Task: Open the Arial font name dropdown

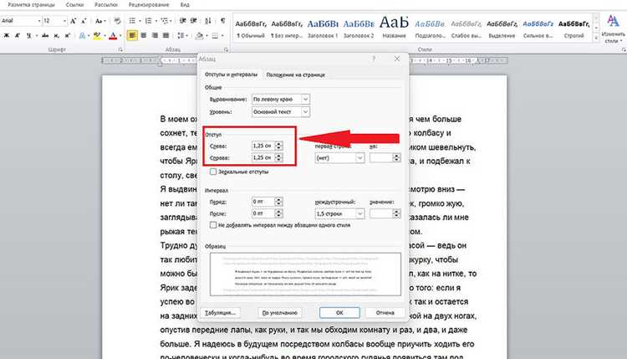Action: pyautogui.click(x=39, y=21)
